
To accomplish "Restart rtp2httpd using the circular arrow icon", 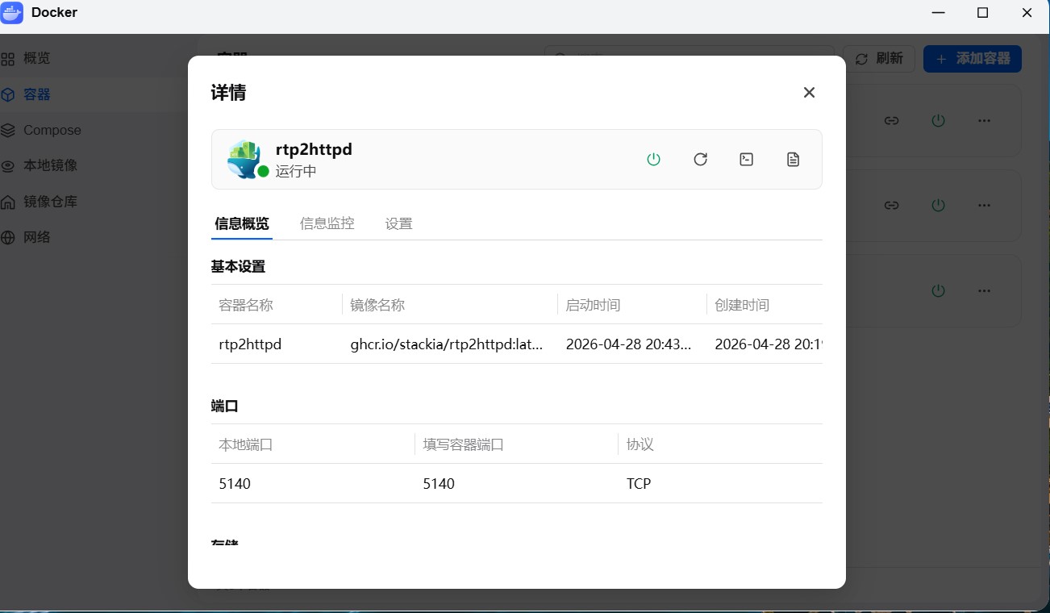I will click(700, 159).
